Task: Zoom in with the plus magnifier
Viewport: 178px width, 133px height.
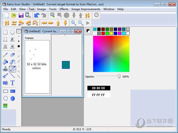Action: 74,23
